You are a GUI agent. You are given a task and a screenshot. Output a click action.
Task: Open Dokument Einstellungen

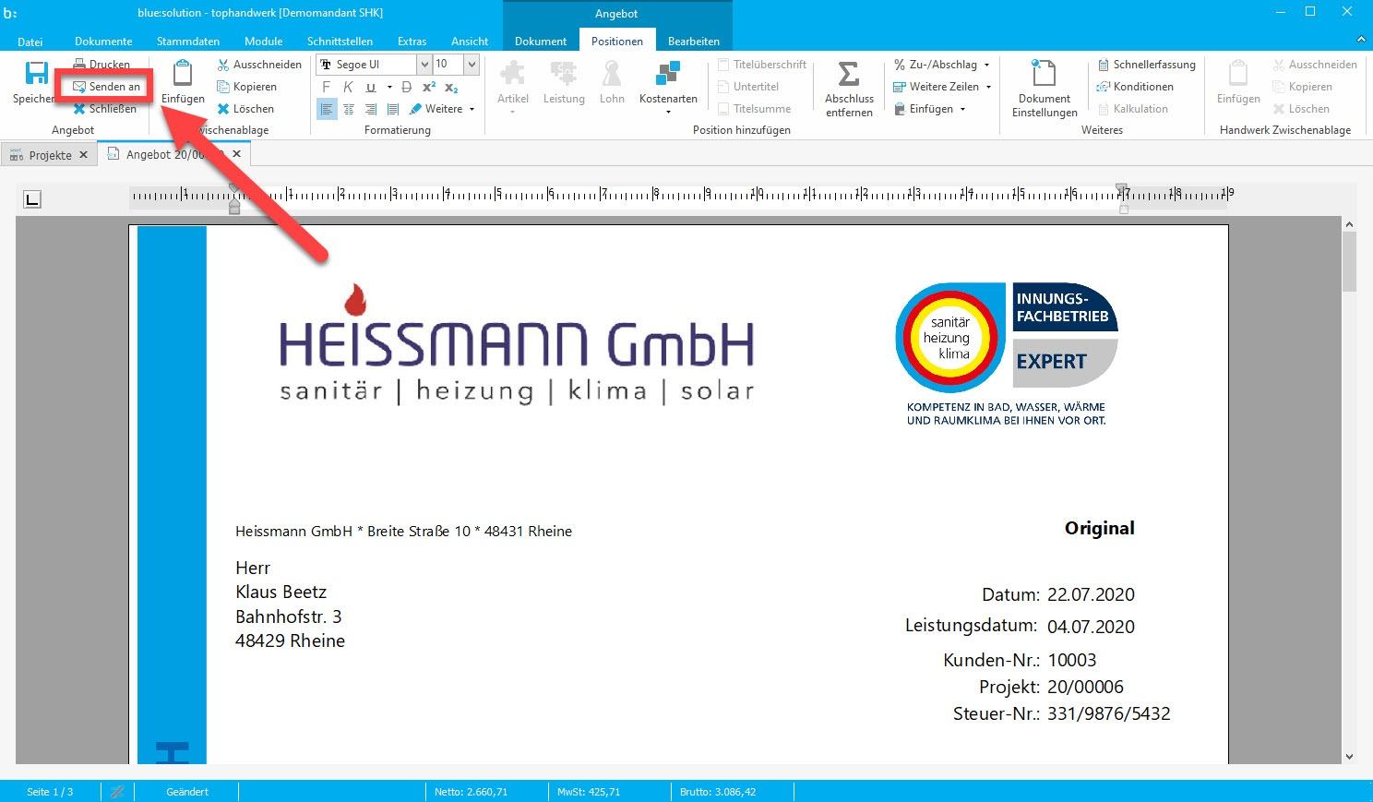(1045, 89)
